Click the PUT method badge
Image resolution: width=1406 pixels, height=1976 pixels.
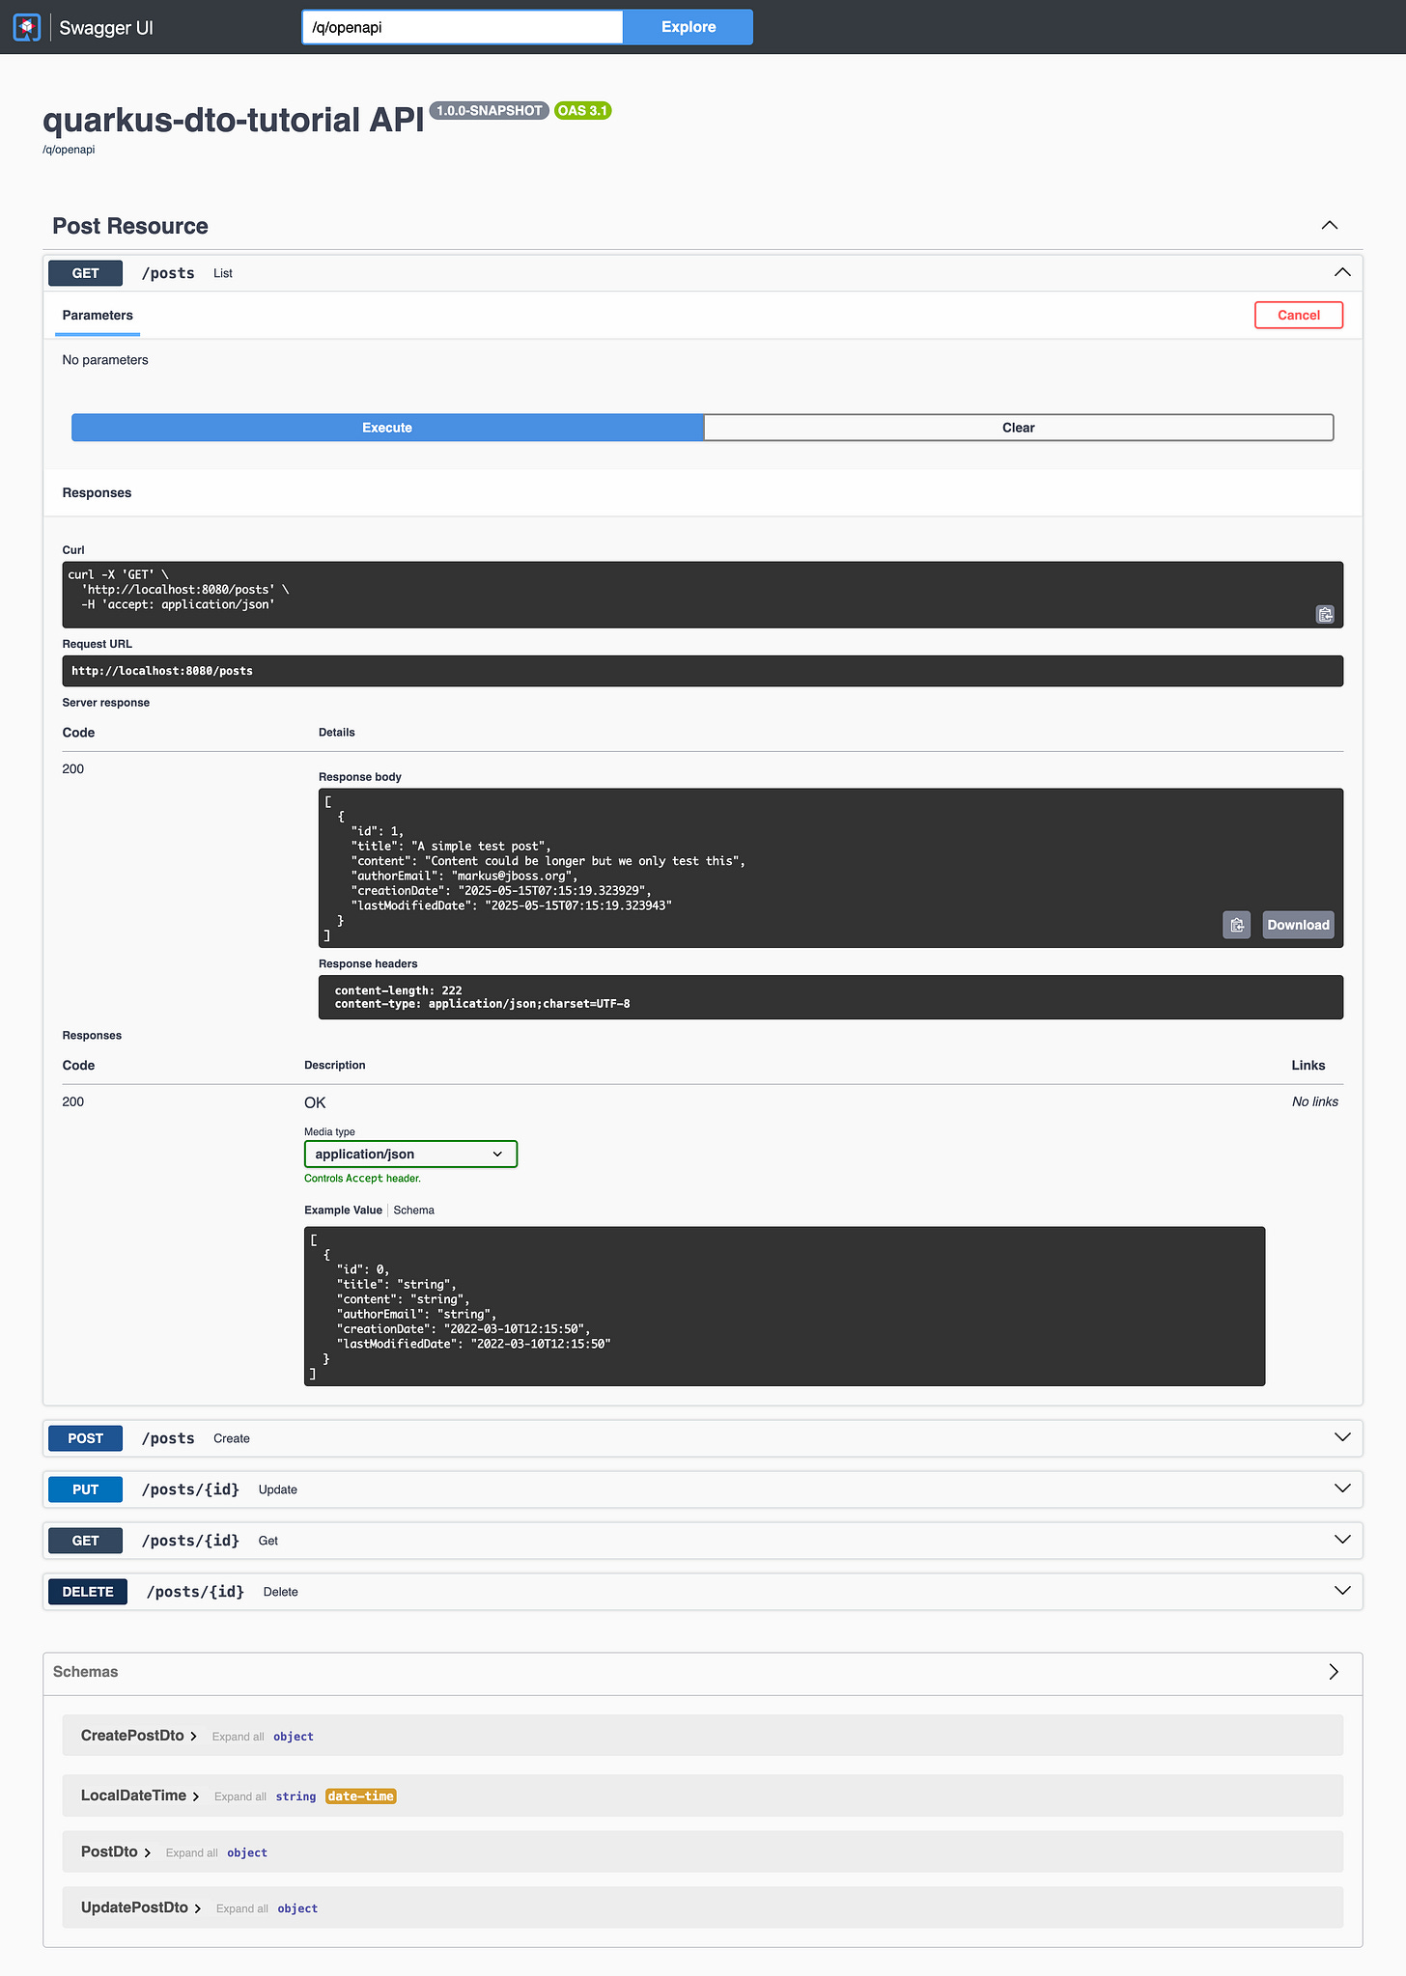coord(85,1489)
